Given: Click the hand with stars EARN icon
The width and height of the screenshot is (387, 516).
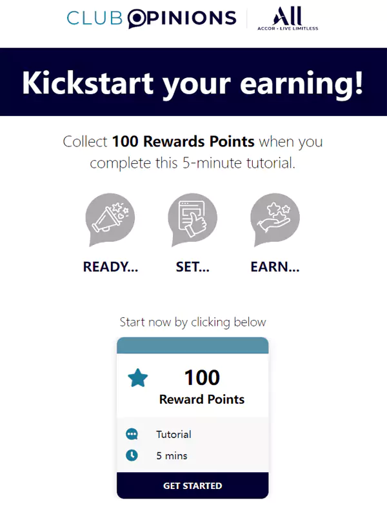Looking at the screenshot, I should tap(275, 219).
